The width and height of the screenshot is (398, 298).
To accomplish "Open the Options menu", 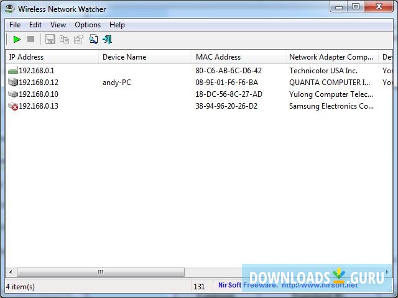I will point(88,25).
